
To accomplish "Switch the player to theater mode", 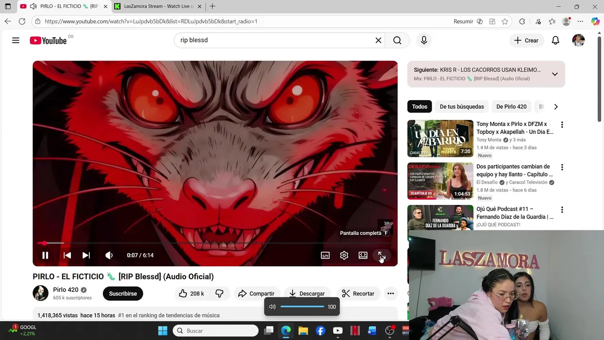I will coord(363,255).
